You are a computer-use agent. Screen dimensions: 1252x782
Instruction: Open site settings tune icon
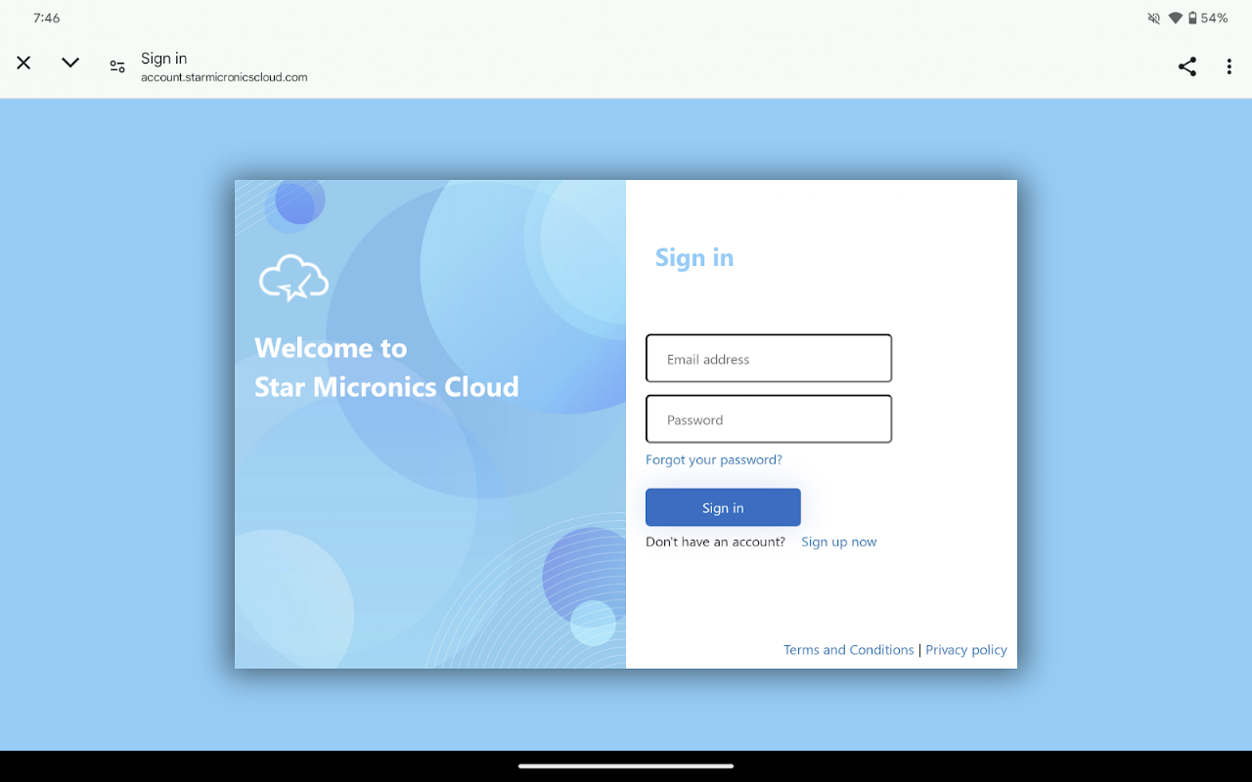coord(117,66)
